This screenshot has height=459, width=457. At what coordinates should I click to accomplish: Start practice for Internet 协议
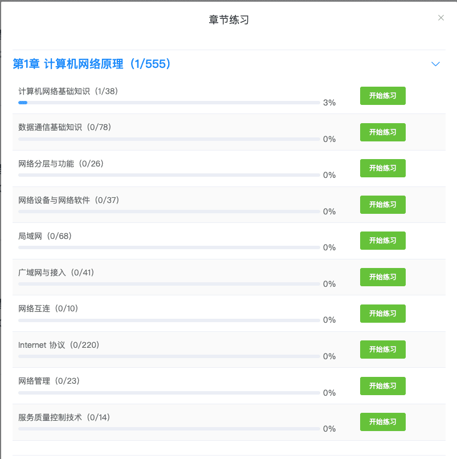(x=383, y=349)
